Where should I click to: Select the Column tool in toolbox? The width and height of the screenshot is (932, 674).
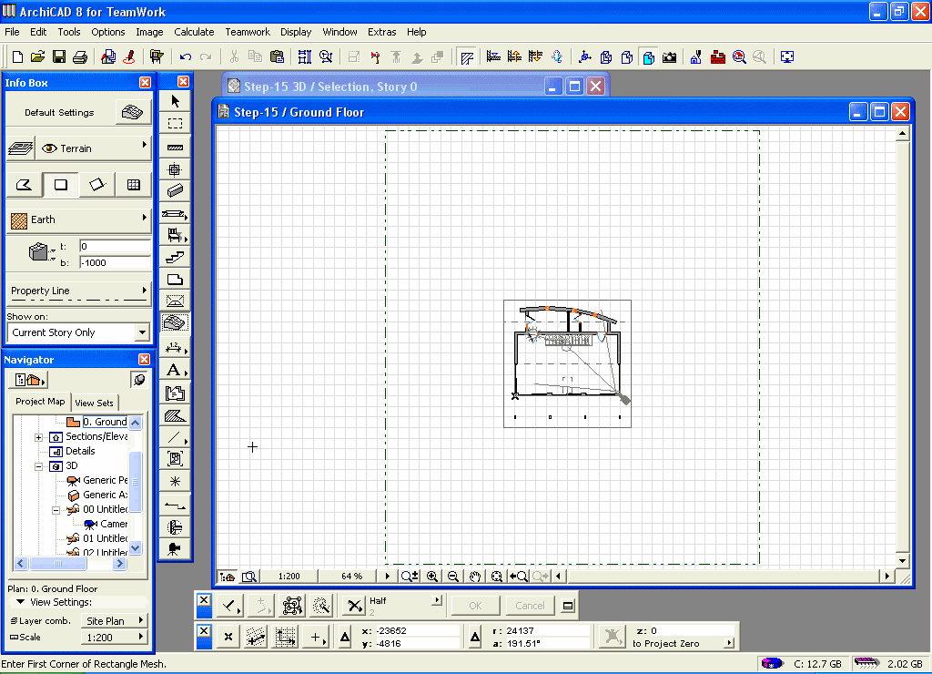point(175,168)
